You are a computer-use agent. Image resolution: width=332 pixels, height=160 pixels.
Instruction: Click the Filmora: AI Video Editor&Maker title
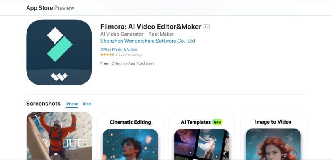[x=151, y=27]
